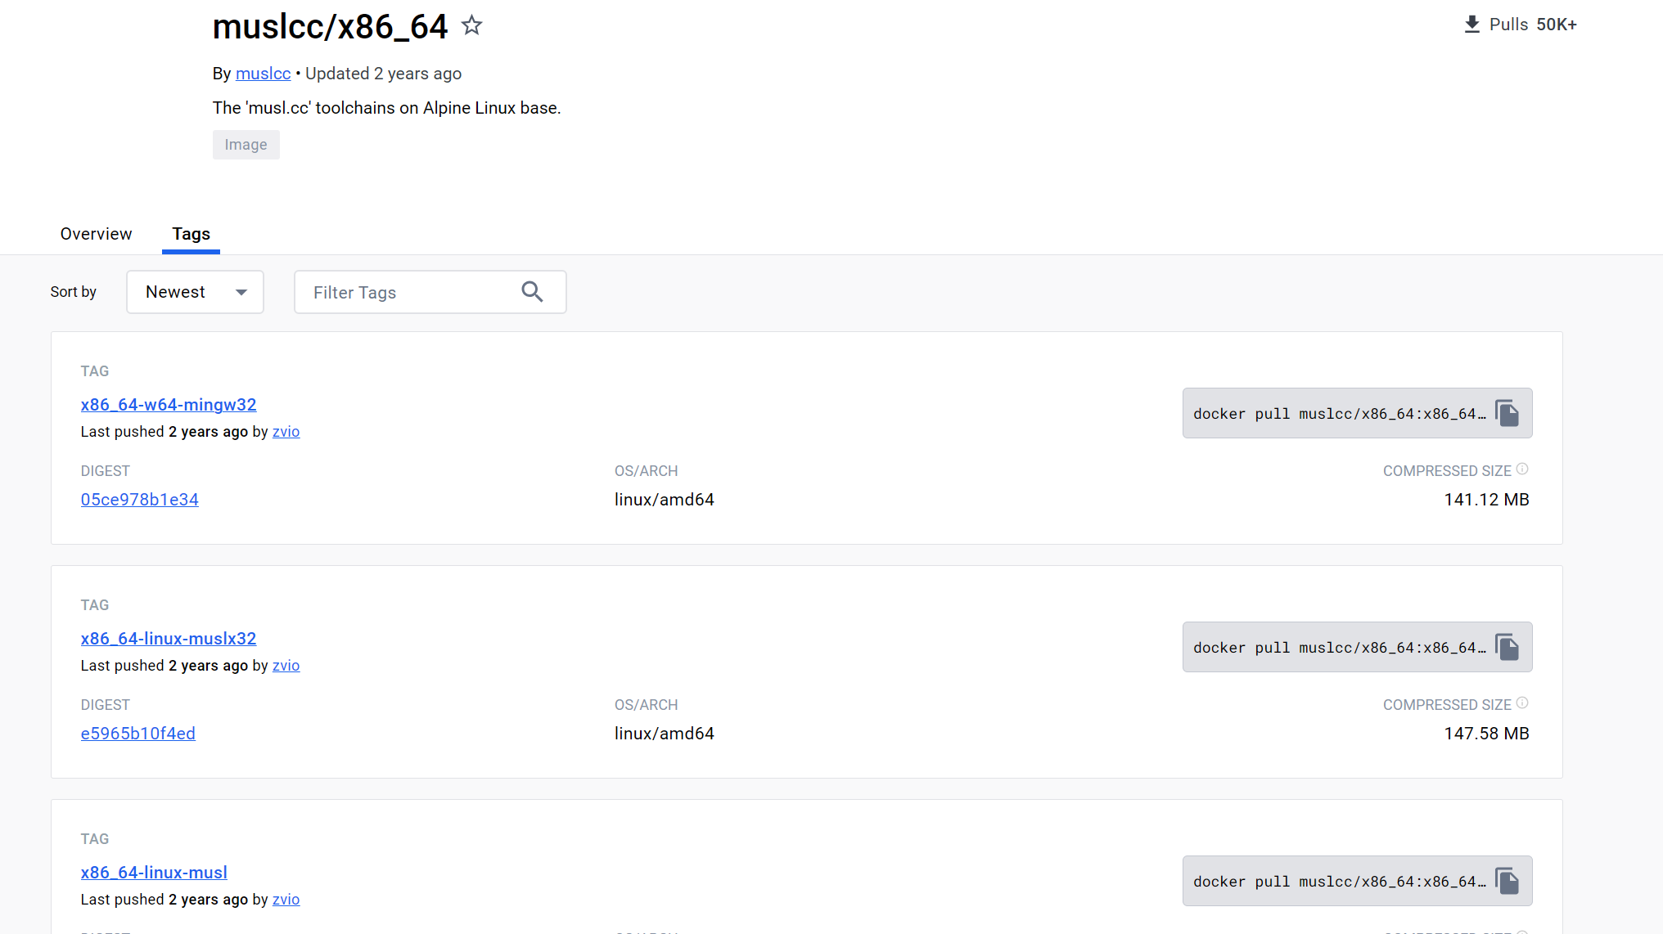Click the Image category badge
The image size is (1663, 934).
pos(246,145)
